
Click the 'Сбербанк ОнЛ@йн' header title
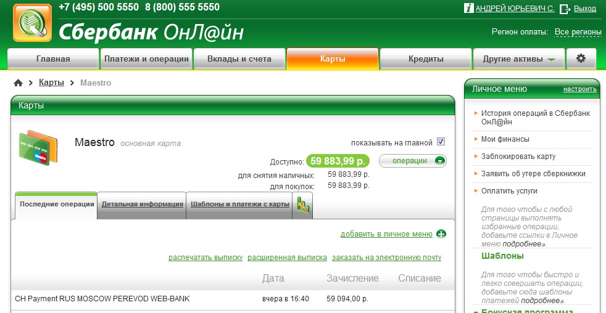tap(151, 33)
